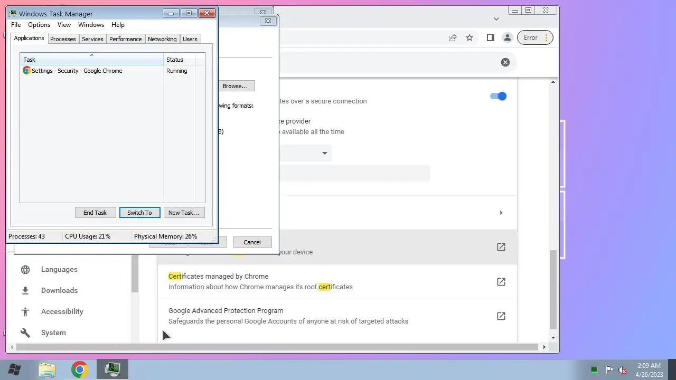676x380 pixels.
Task: Open external link for Manage device certificates
Action: click(501, 247)
